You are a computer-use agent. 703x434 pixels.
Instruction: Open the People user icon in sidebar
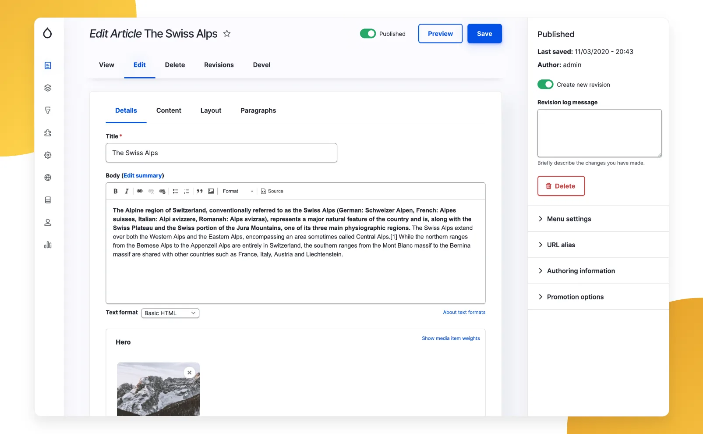point(48,222)
